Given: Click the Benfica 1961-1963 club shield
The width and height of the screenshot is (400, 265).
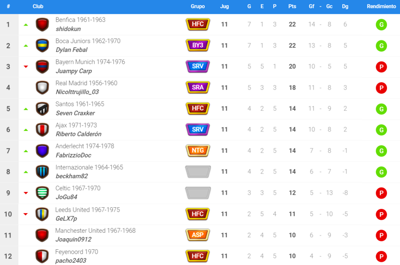Looking at the screenshot, I should tap(43, 25).
